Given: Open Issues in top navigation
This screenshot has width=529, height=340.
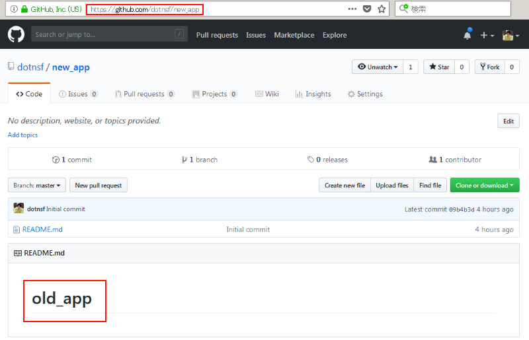Looking at the screenshot, I should click(256, 35).
